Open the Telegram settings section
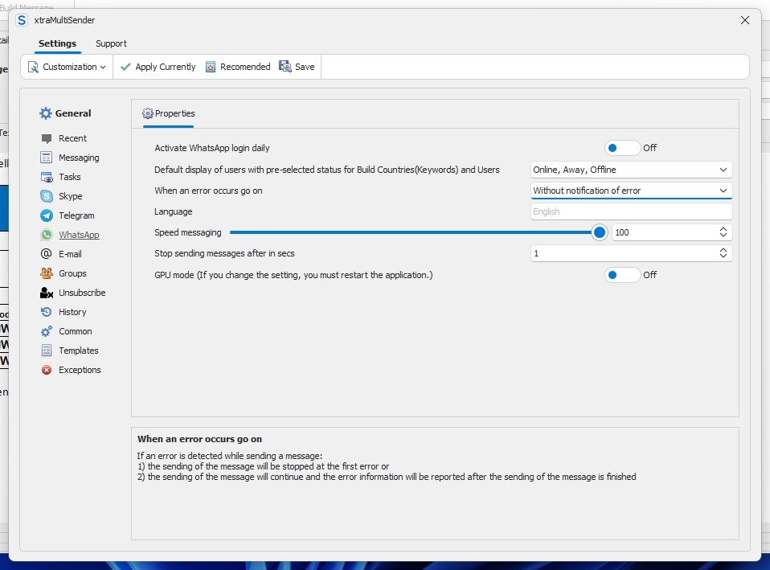The image size is (770, 570). (x=68, y=215)
